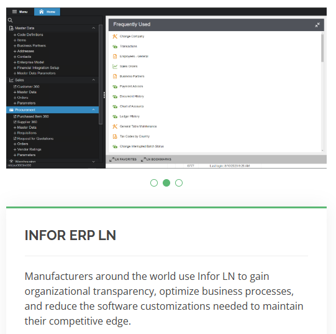Click the Employees - General document icon

115,57
